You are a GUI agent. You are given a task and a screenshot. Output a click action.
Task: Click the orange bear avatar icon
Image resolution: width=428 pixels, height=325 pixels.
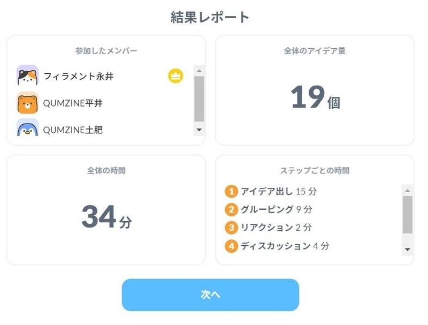(x=28, y=103)
